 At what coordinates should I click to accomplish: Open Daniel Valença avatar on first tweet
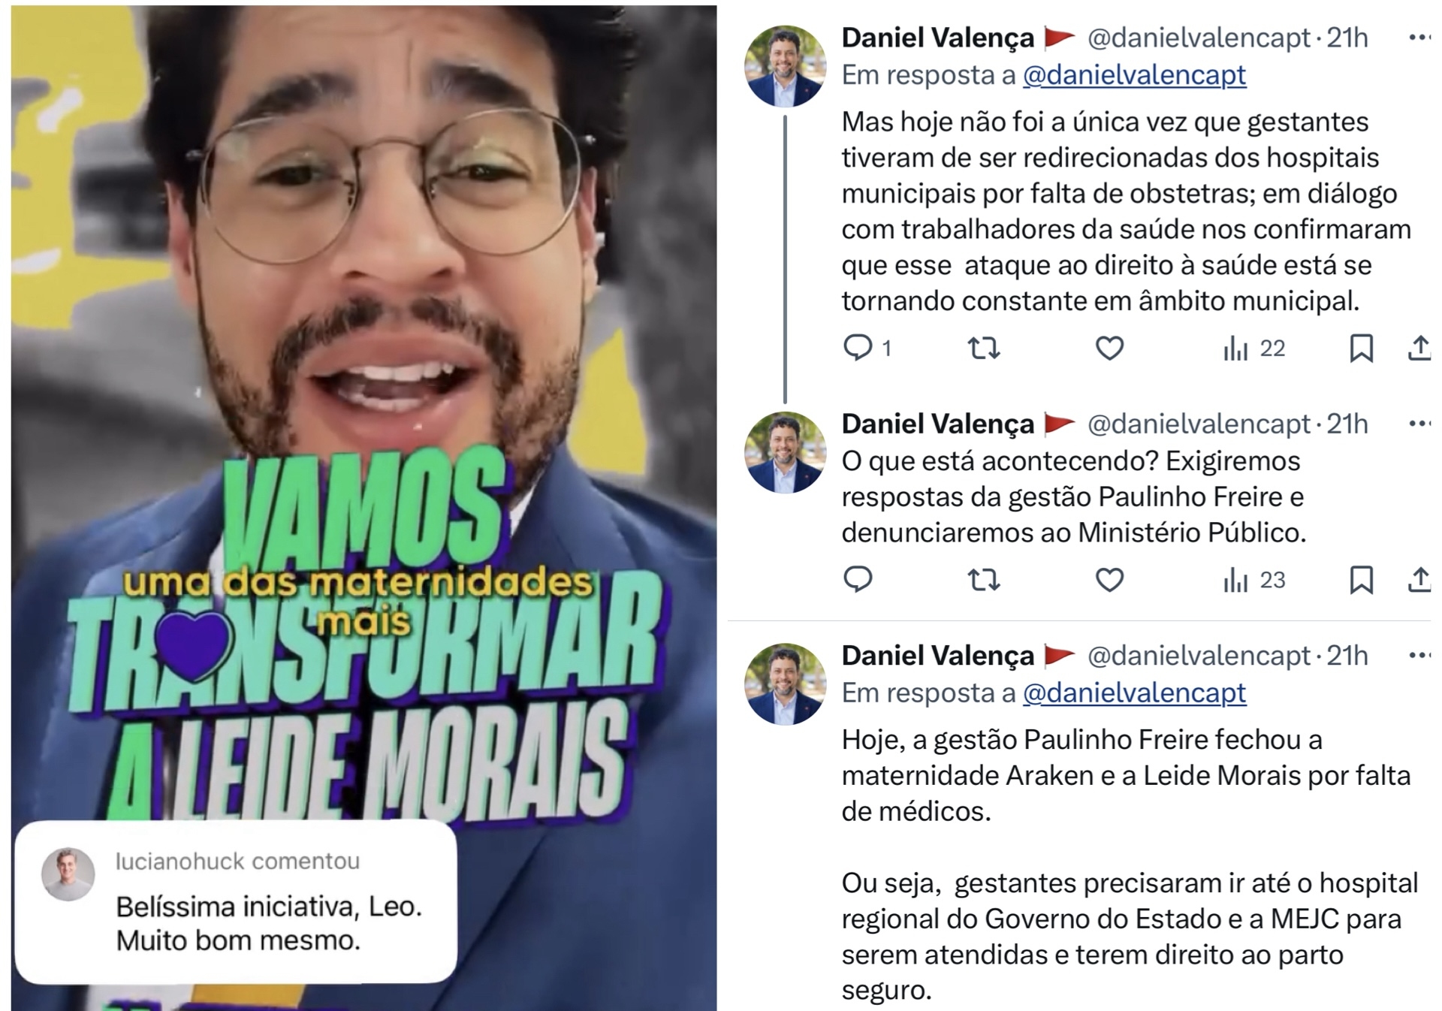tap(785, 66)
